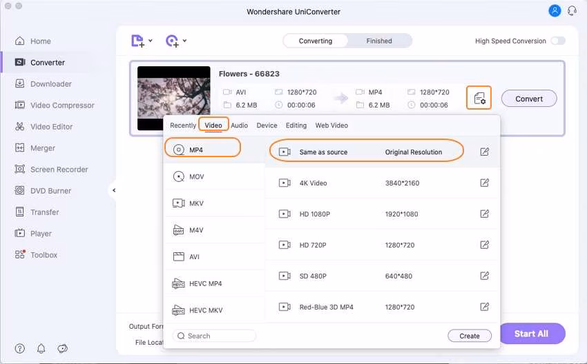Click the add DVD/disc icon
Image resolution: width=587 pixels, height=364 pixels.
point(172,41)
